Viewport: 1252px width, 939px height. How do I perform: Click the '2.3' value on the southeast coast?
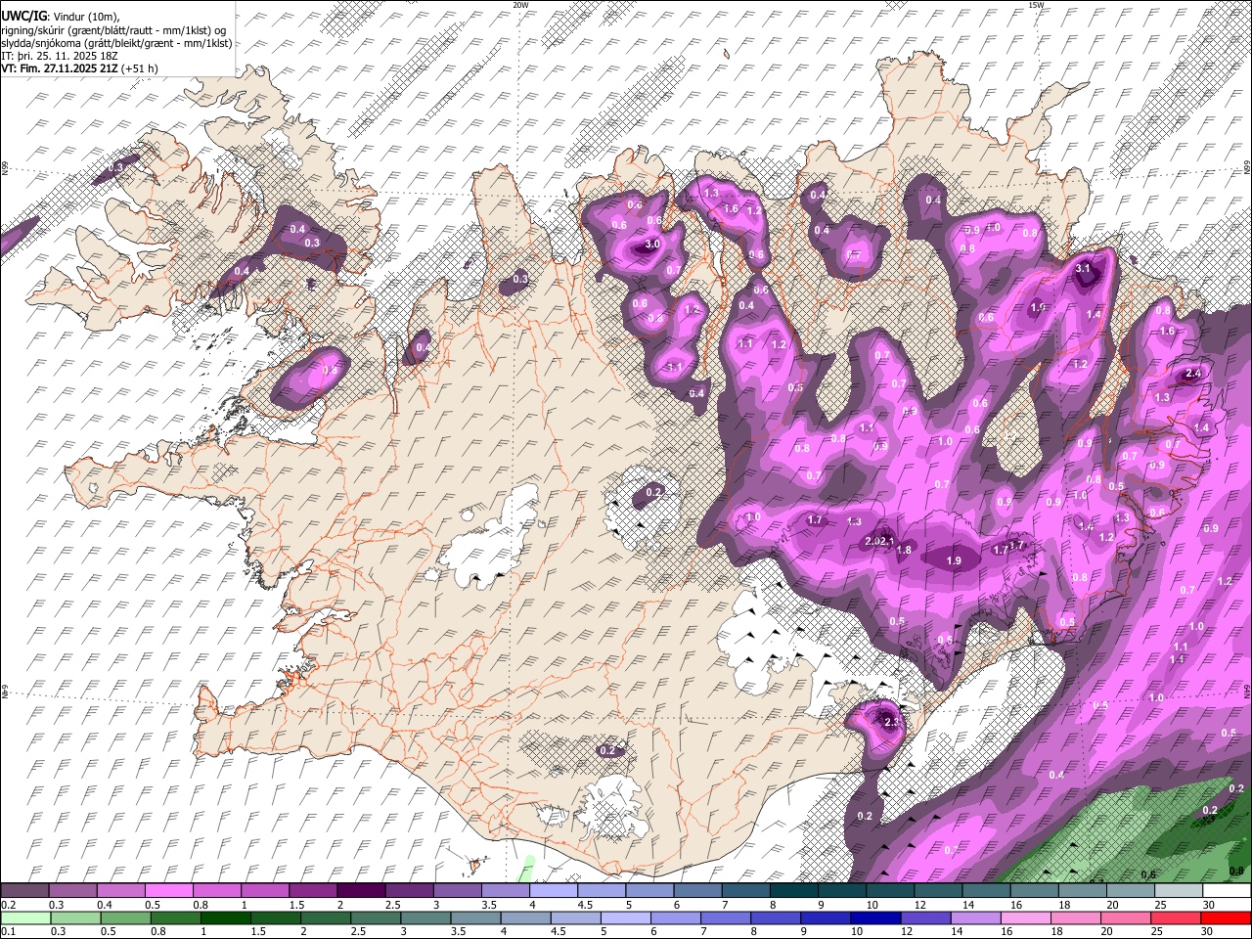click(891, 722)
